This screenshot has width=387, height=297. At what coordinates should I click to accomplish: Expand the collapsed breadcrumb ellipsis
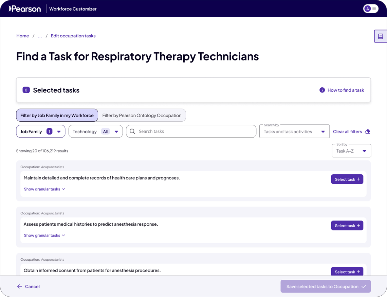pos(40,36)
